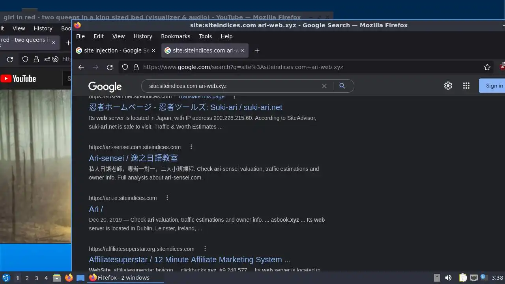Screen dimensions: 505x284
Task: Click the address bar URL in the Google window
Action: (x=243, y=67)
